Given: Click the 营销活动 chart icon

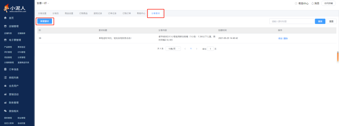Looking at the screenshot, I should (5, 94).
